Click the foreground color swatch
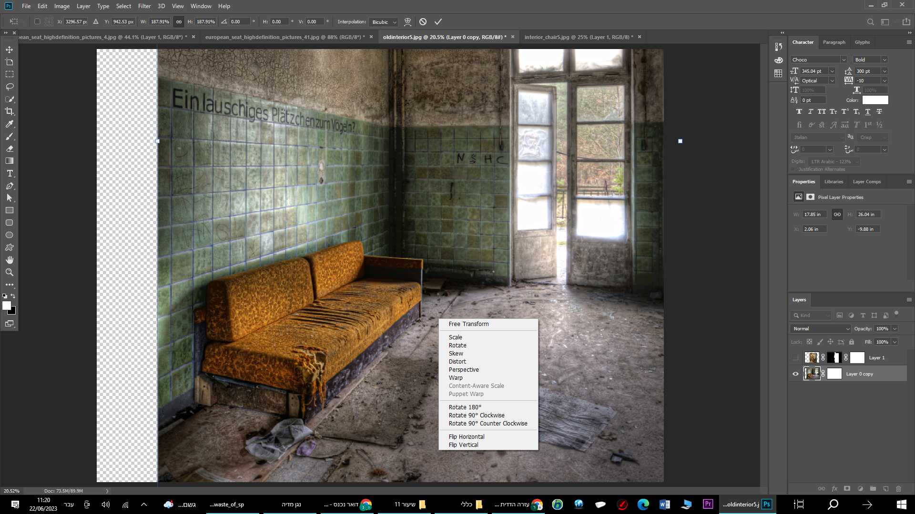The image size is (915, 514). click(x=7, y=306)
